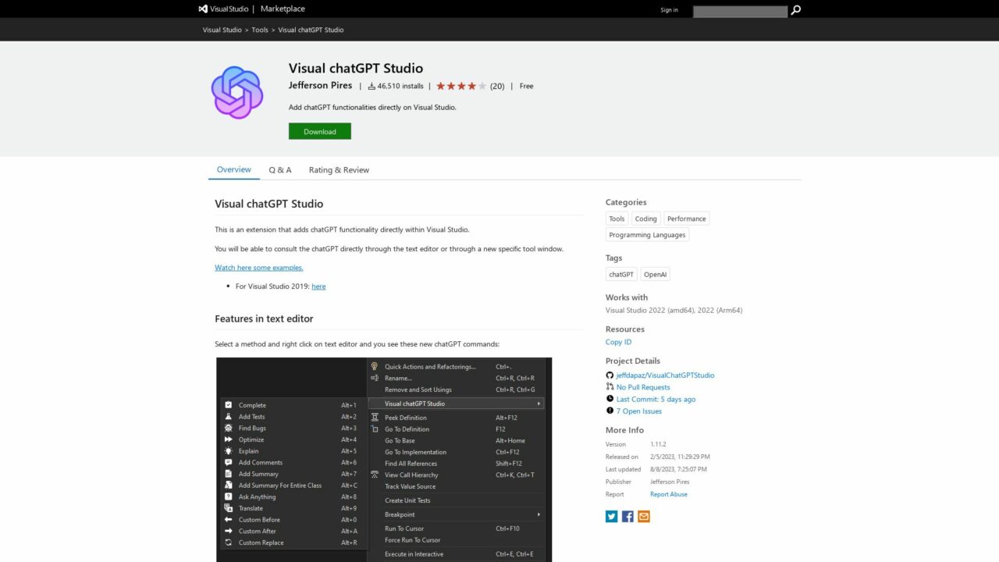Image resolution: width=999 pixels, height=562 pixels.
Task: Click the search magnifier icon
Action: (x=795, y=11)
